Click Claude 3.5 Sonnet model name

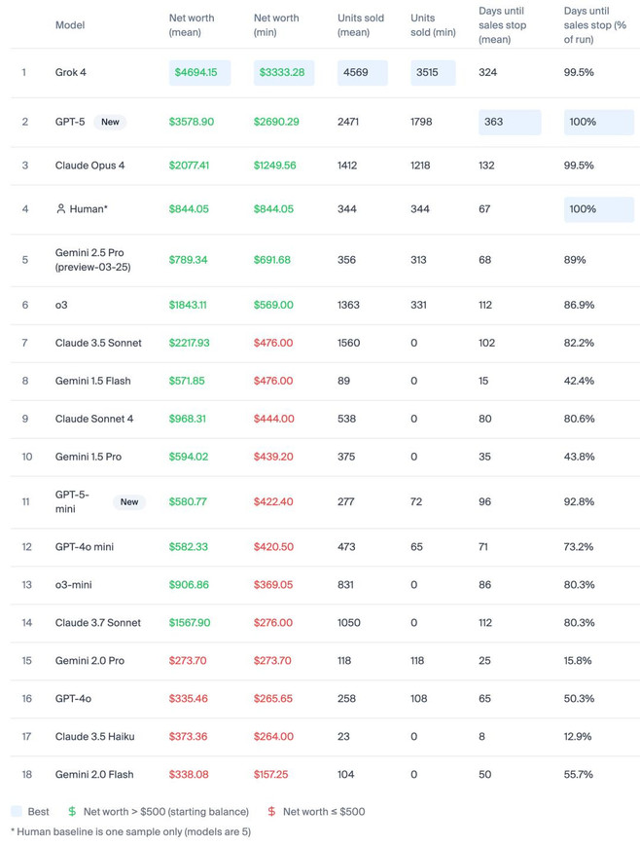click(98, 343)
